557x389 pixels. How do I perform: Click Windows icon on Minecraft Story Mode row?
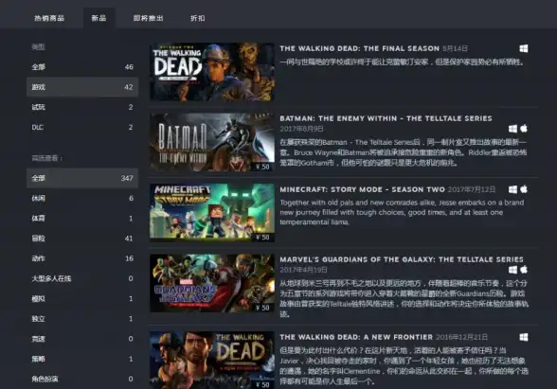click(x=512, y=189)
